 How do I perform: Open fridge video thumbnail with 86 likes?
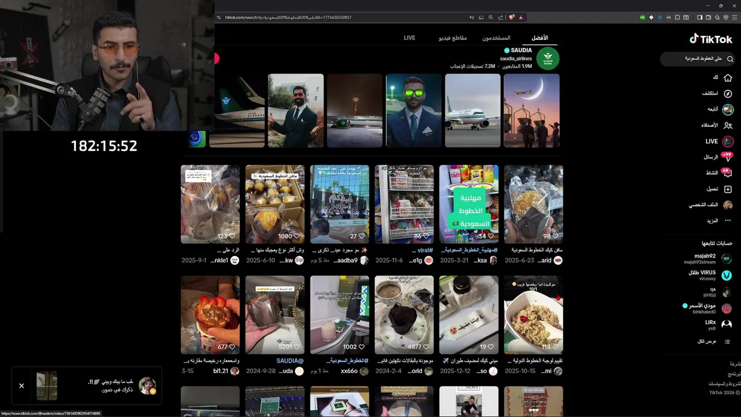tap(404, 204)
